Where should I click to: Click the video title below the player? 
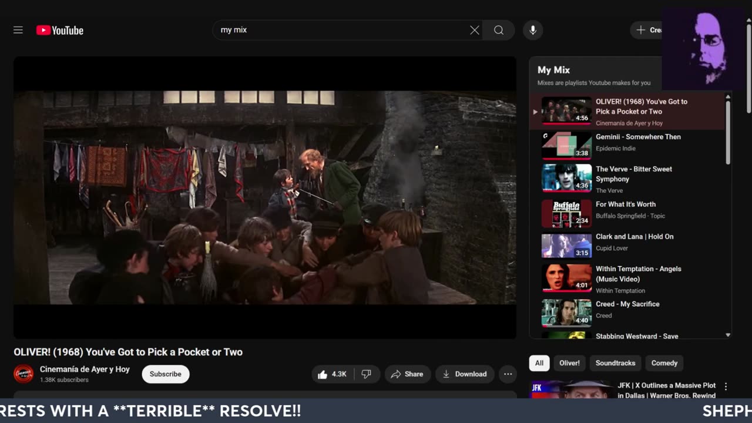coord(128,352)
